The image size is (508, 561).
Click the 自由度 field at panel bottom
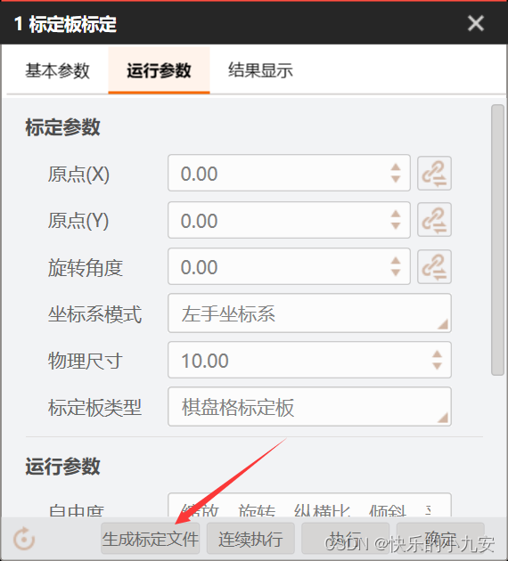click(309, 505)
